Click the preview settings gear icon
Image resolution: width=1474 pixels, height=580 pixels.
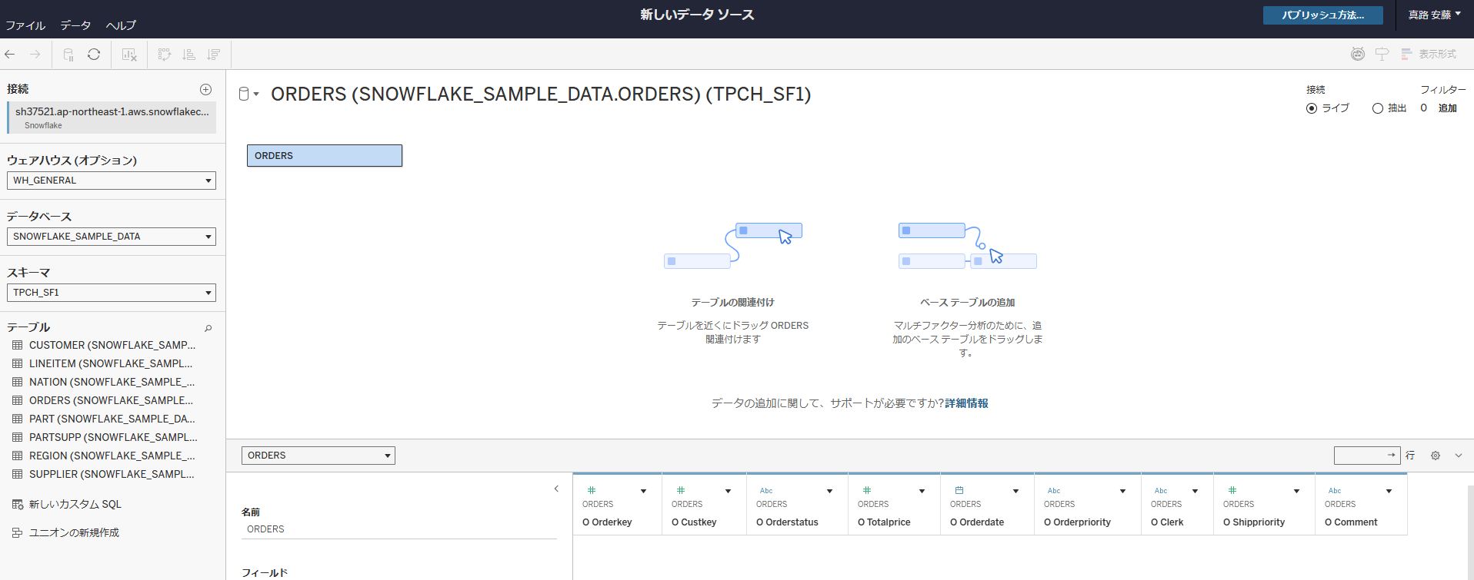point(1436,456)
